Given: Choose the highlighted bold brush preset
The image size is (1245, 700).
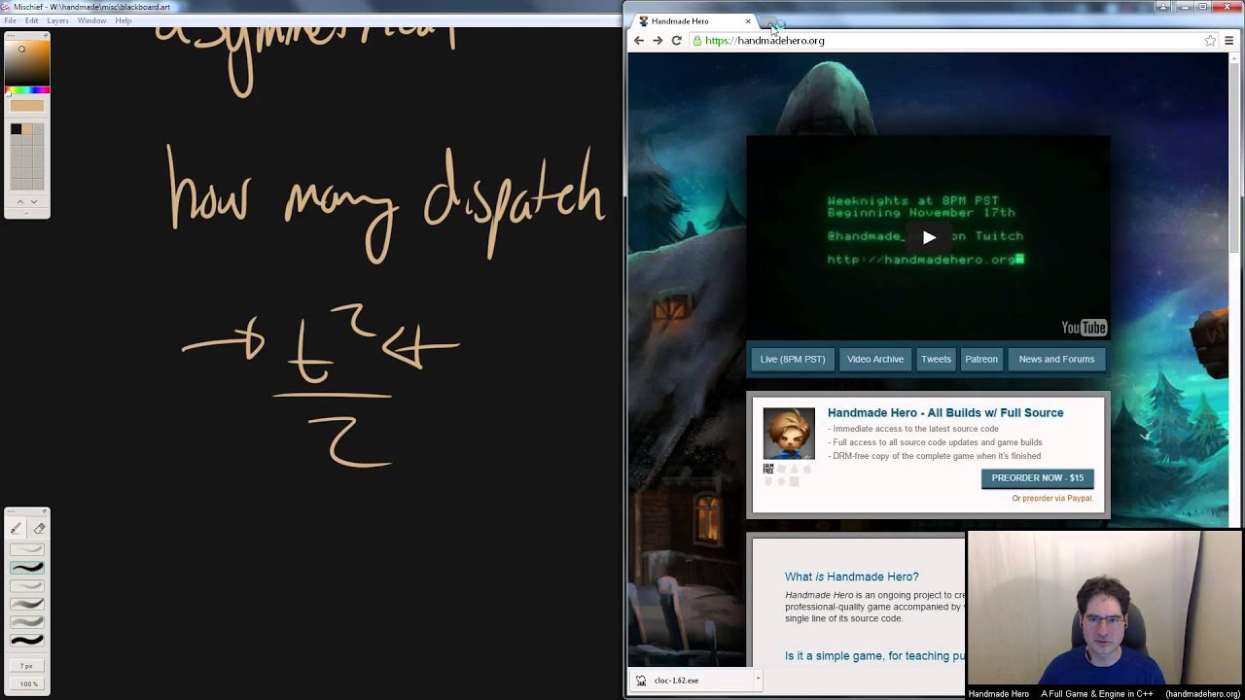Looking at the screenshot, I should [27, 568].
